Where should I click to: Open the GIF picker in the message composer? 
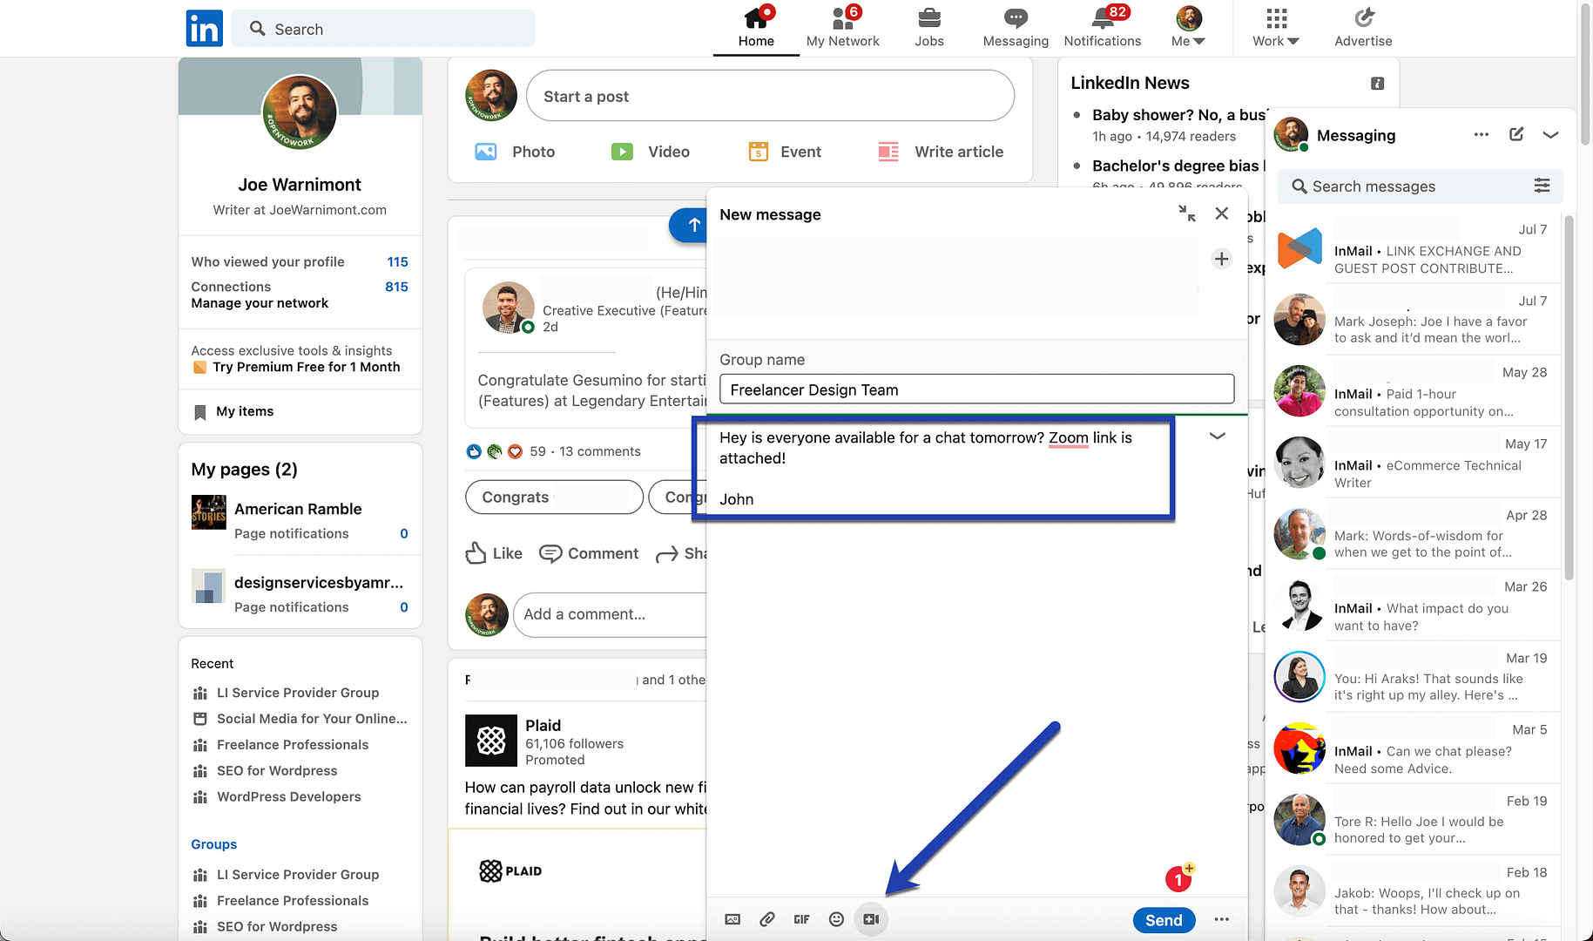point(801,919)
